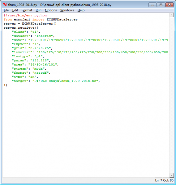Click on the "format": "netcdf" line
Viewport: 176px width, 185px height.
pos(31,73)
